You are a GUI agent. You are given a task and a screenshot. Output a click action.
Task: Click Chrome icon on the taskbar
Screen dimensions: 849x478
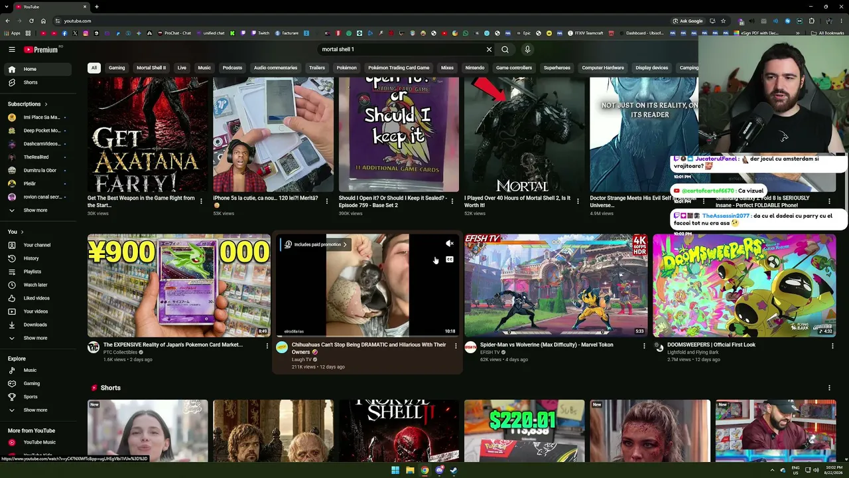point(424,471)
